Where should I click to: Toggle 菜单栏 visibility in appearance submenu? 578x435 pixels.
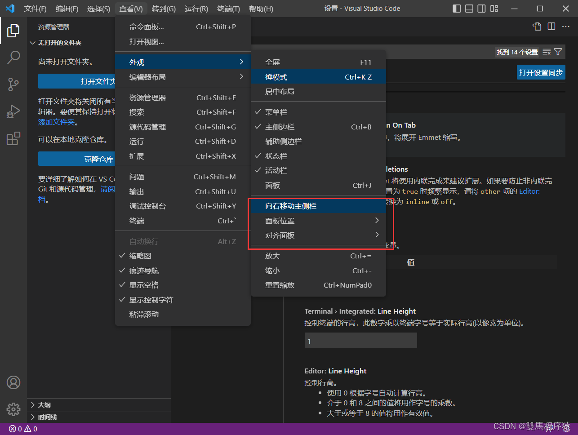coord(318,112)
